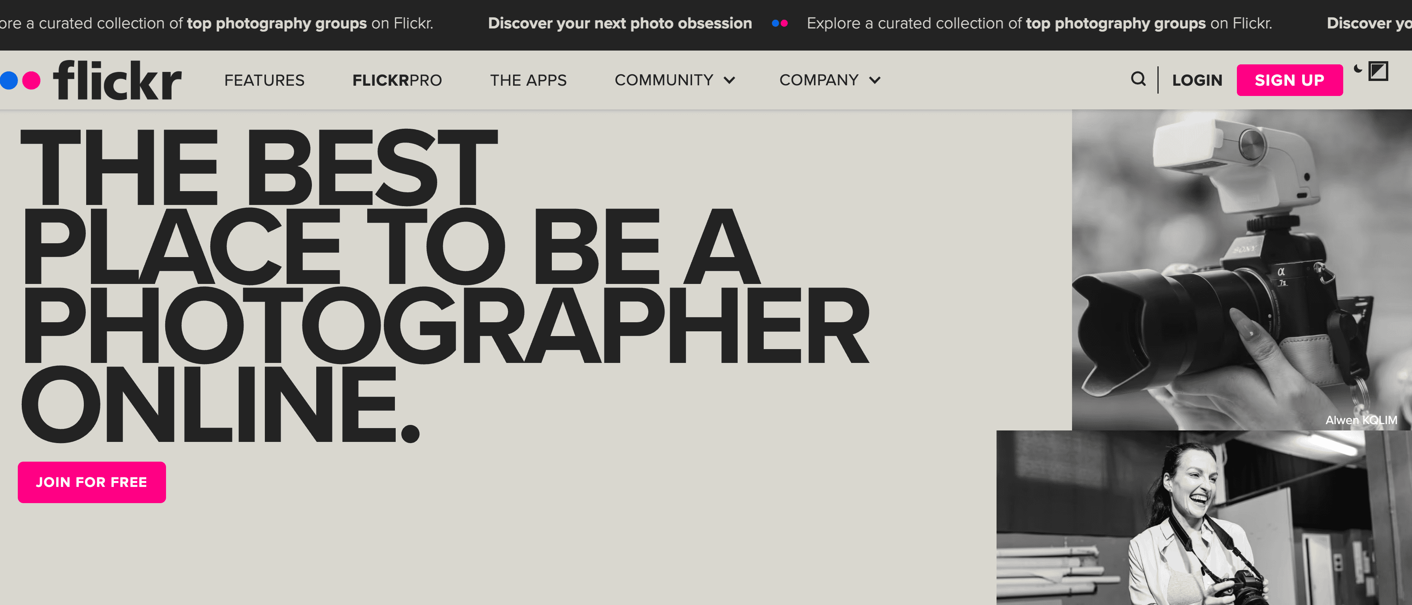Click the chevron beside Company
Viewport: 1412px width, 605px height.
point(875,81)
